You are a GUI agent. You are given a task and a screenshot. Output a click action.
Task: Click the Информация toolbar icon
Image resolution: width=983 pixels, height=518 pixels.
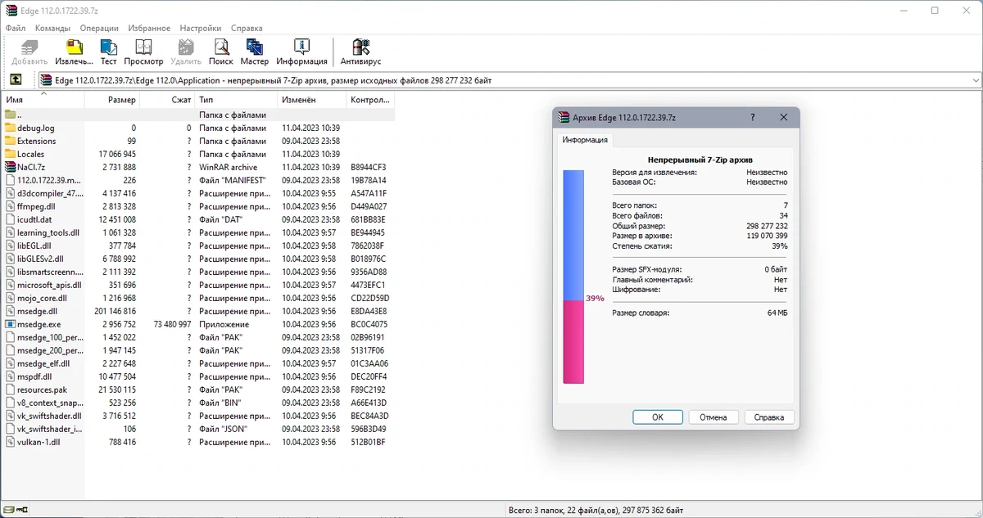pyautogui.click(x=301, y=47)
